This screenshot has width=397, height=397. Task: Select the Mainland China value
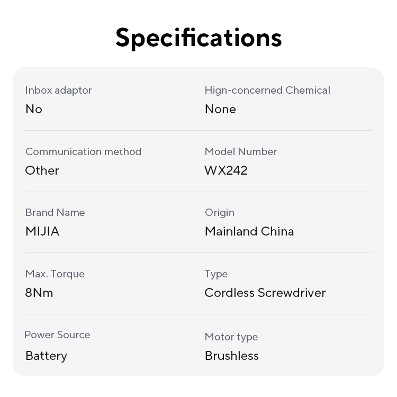[249, 231]
